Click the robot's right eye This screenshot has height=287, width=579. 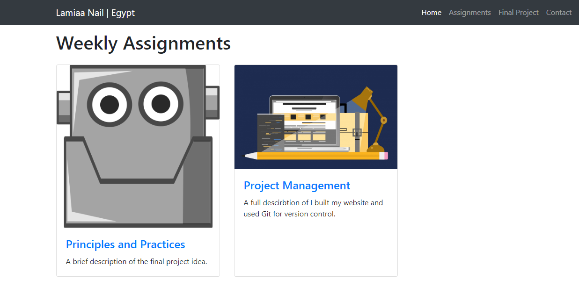click(161, 103)
